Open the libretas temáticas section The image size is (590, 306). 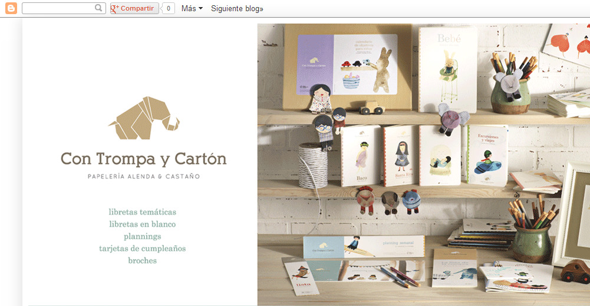(x=142, y=212)
